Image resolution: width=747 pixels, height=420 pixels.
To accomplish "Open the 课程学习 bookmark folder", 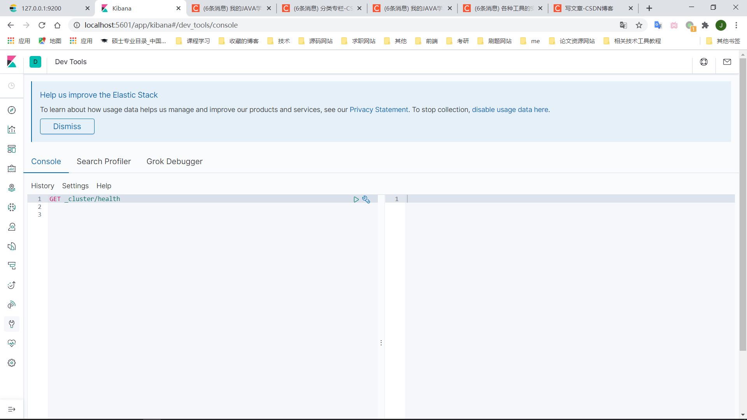I will coord(193,41).
